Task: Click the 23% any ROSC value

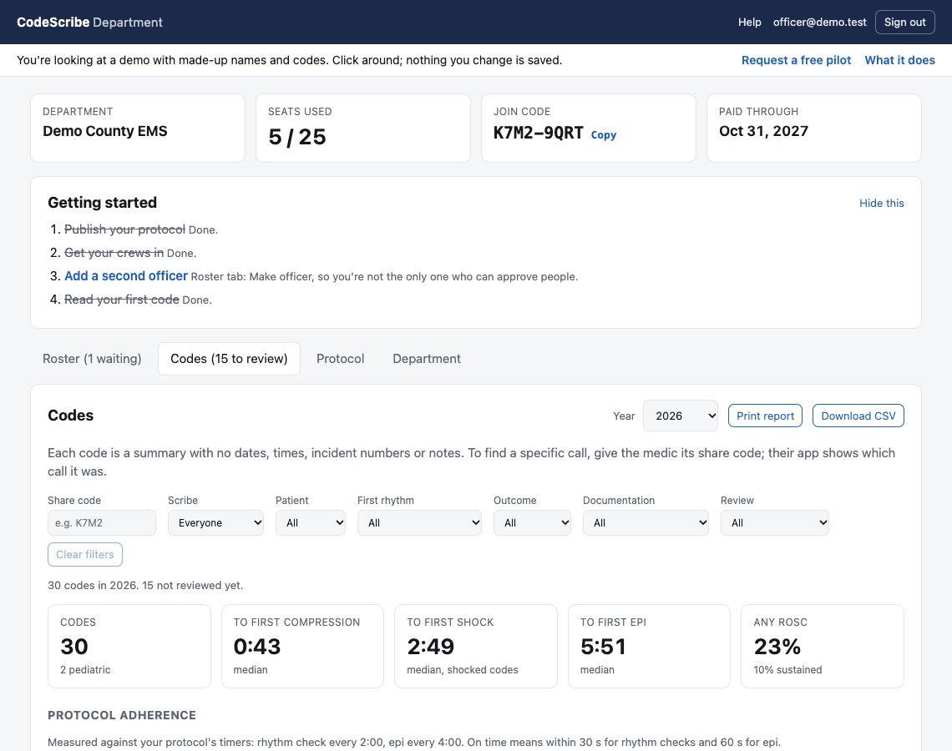Action: tap(777, 647)
